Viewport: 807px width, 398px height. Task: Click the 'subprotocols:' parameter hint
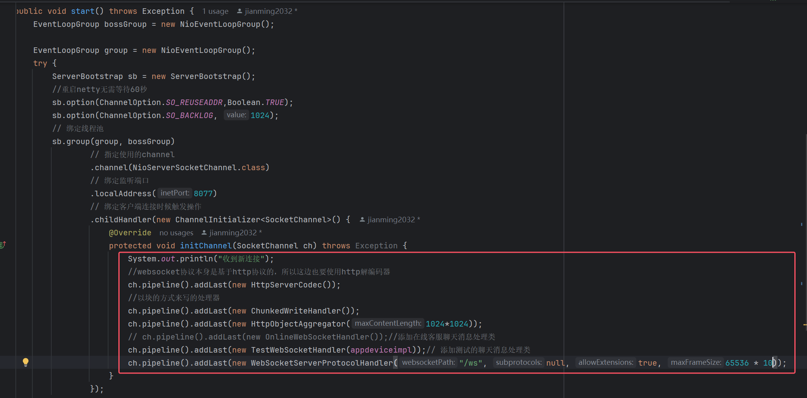click(519, 362)
